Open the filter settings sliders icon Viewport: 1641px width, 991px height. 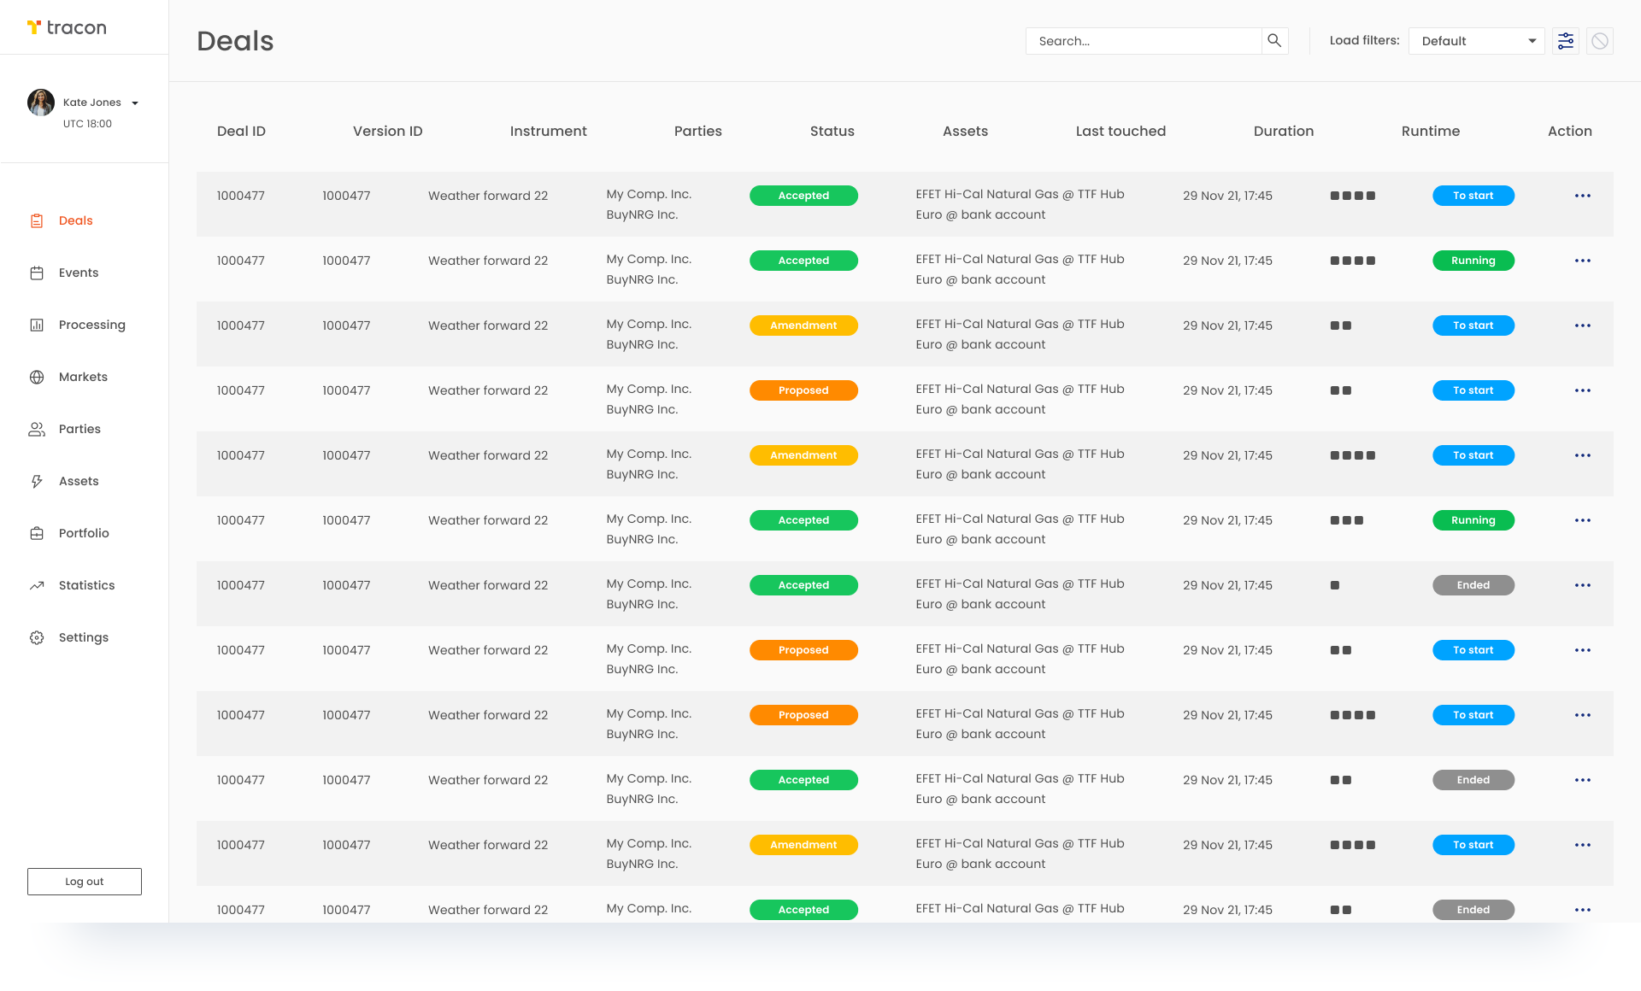[x=1566, y=40]
